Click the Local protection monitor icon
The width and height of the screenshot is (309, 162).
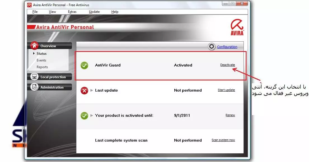(x=34, y=77)
